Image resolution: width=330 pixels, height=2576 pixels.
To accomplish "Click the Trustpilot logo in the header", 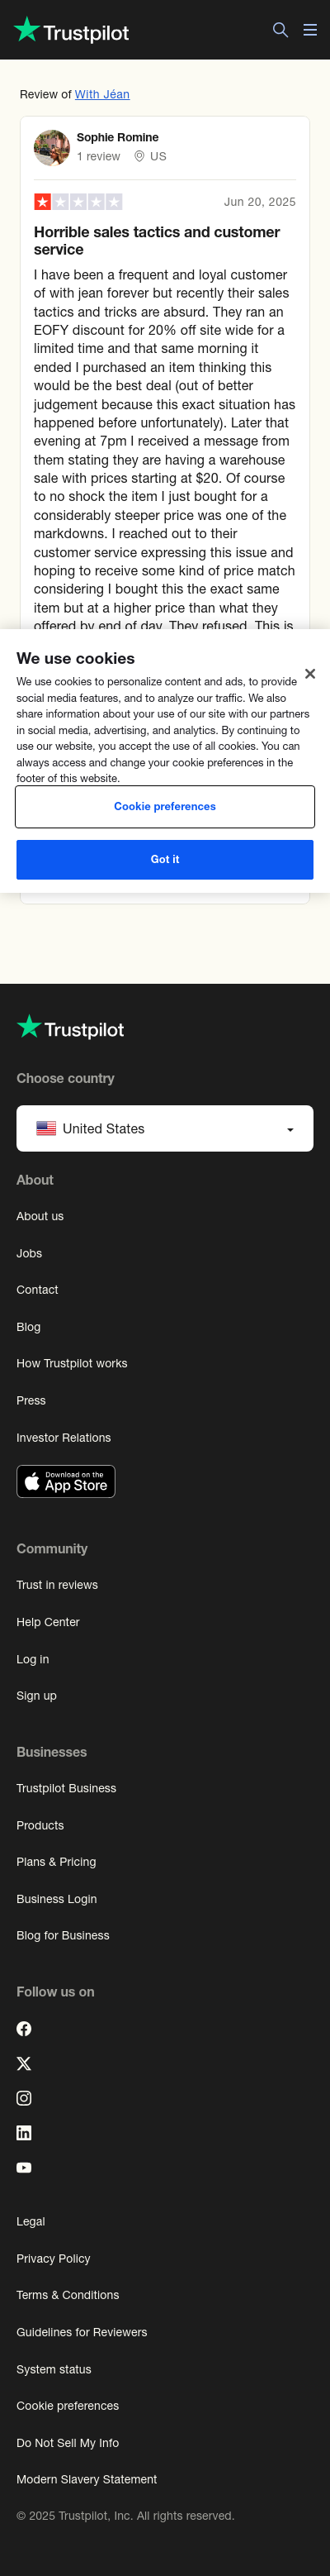I will [71, 31].
